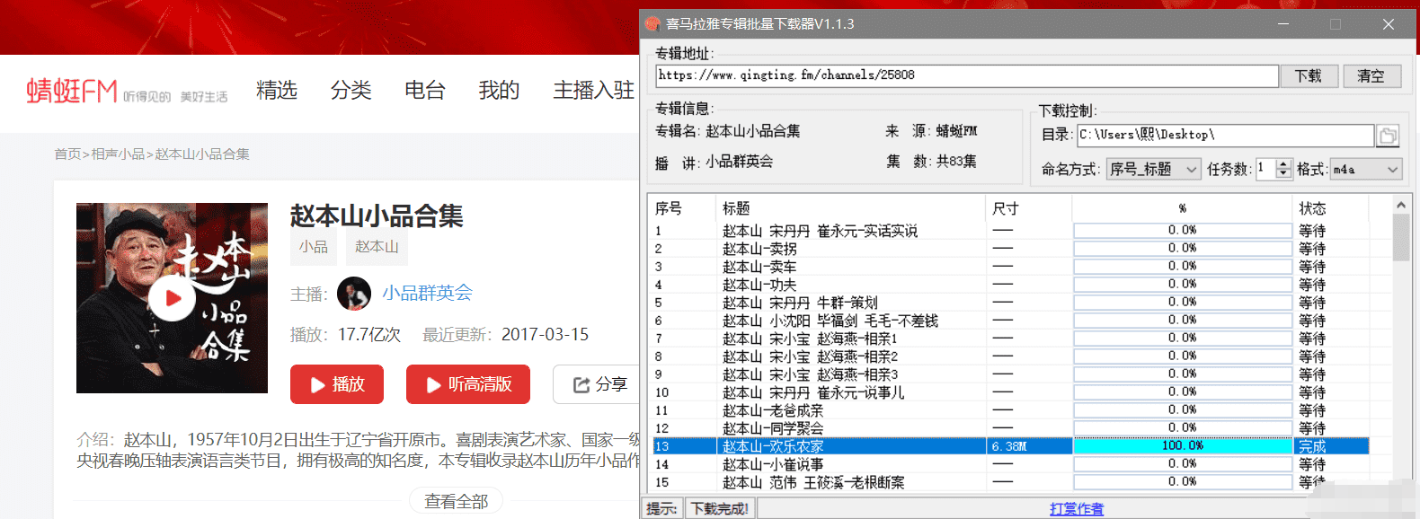Click the % column header
The height and width of the screenshot is (519, 1420).
pos(1183,208)
